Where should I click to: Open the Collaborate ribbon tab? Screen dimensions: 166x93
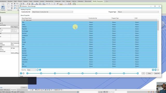pos(58,1)
